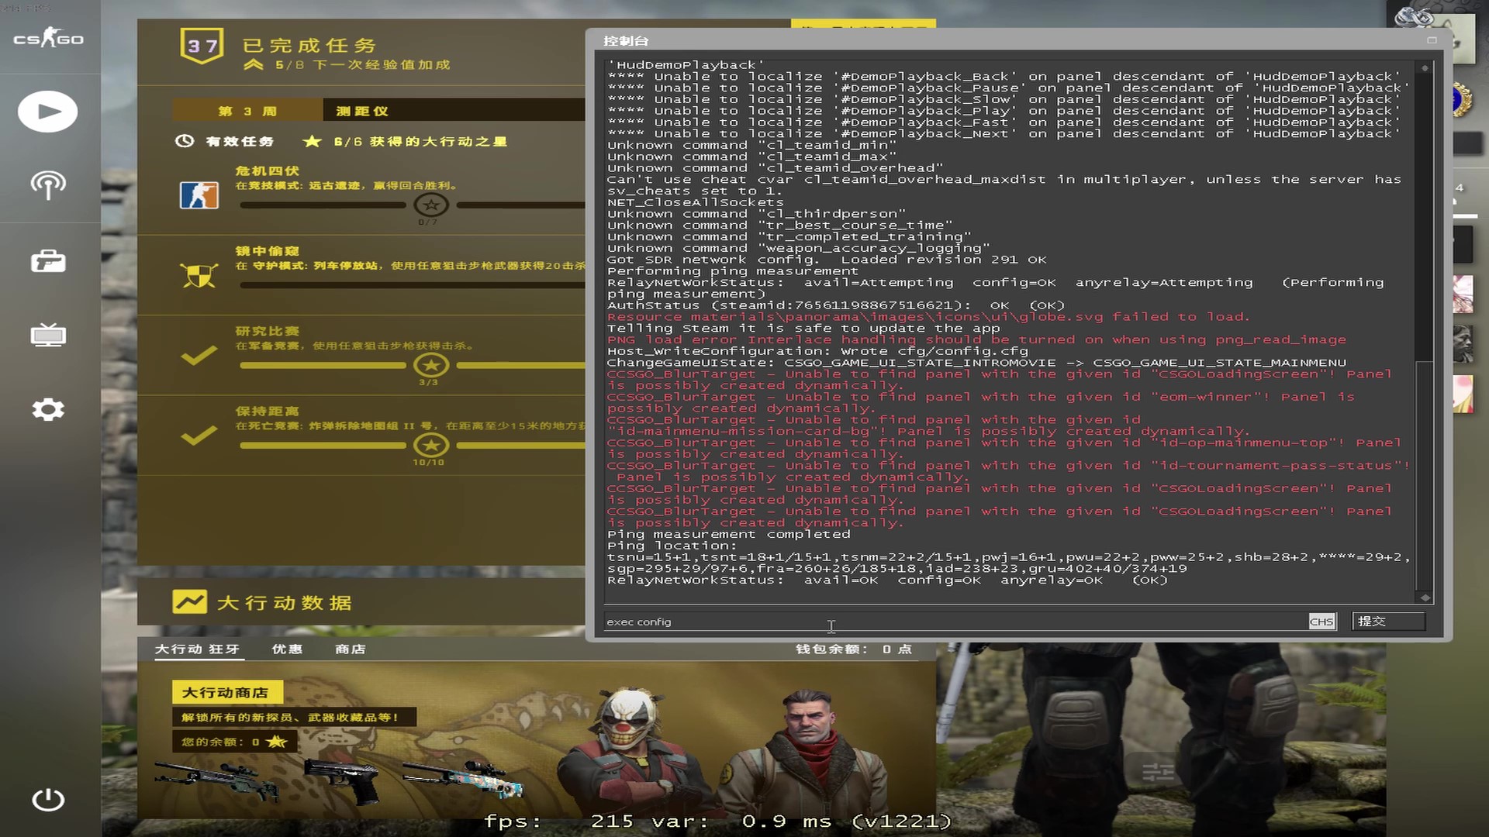Open Watch matches via the TV icon
Viewport: 1489px width, 837px height.
point(48,335)
